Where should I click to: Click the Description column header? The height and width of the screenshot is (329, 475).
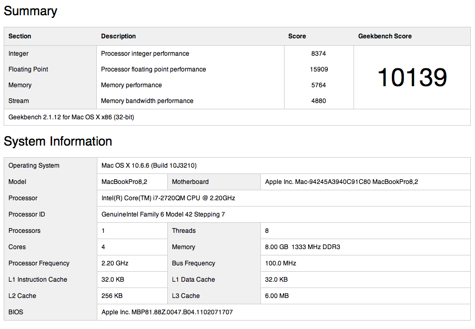pos(118,36)
